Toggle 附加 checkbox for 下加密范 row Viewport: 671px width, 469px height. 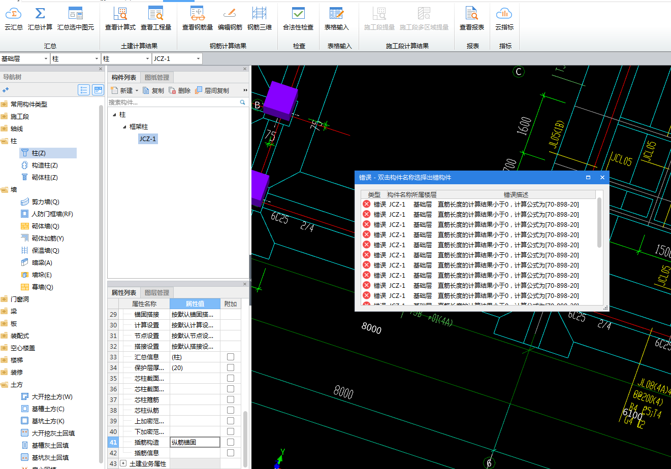[x=231, y=431]
